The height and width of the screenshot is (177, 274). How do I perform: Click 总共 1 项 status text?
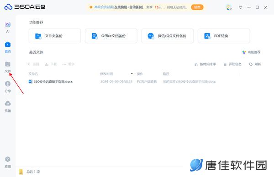pyautogui.click(x=33, y=172)
